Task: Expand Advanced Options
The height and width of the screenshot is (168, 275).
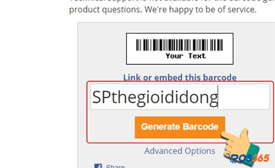Action: 180,151
